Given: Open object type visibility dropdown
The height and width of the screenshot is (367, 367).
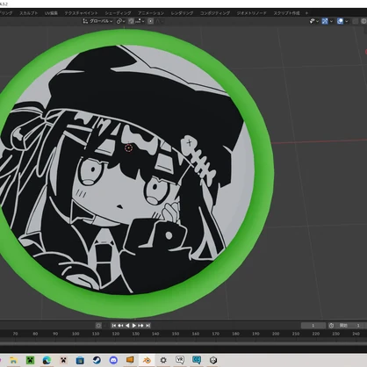Looking at the screenshot, I should pos(314,21).
